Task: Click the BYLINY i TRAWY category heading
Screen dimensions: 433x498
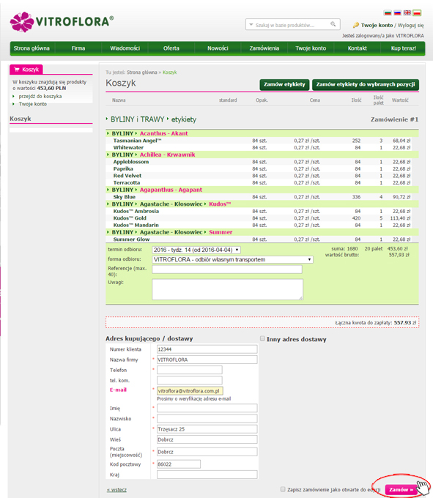Action: coord(137,119)
